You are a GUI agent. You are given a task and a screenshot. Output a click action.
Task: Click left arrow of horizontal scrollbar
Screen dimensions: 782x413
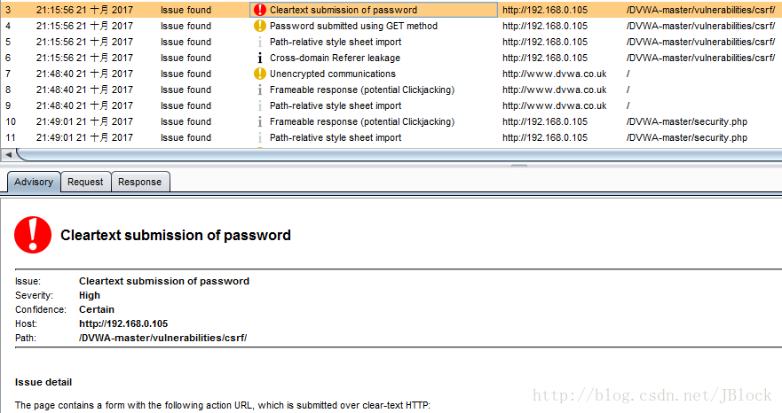[x=8, y=155]
